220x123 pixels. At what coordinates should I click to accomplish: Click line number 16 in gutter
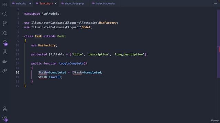pyautogui.click(x=18, y=72)
